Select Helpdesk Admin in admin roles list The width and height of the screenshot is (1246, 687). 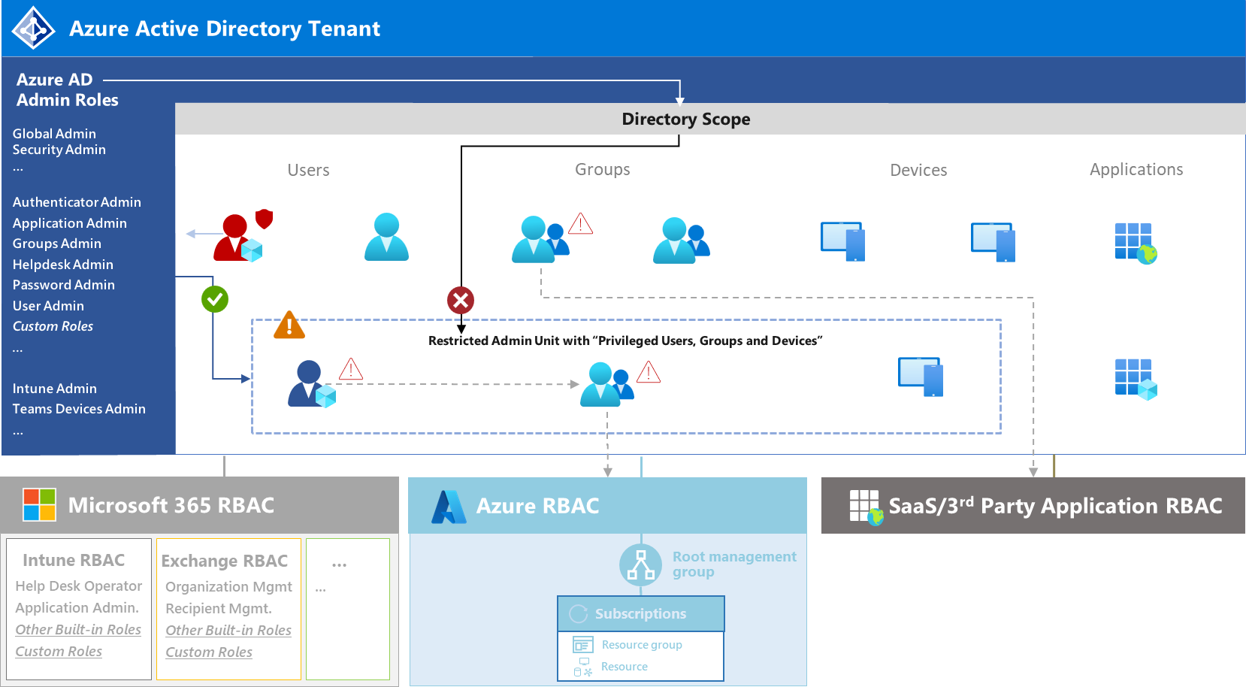(x=63, y=265)
